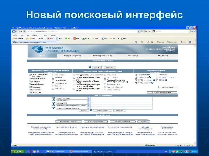Viewport: 209px width, 156px height.
Task: Click help icon beside full-text Искать button
Action: click(x=90, y=67)
